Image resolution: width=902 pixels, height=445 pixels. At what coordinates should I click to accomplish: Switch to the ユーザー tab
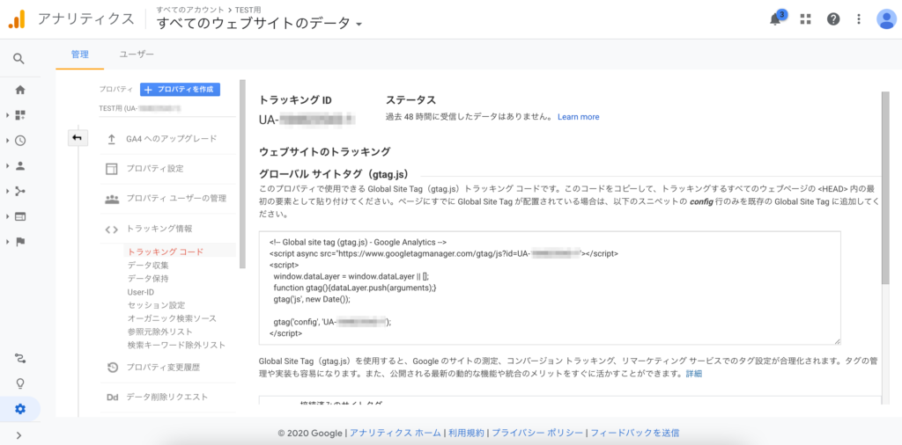[137, 55]
